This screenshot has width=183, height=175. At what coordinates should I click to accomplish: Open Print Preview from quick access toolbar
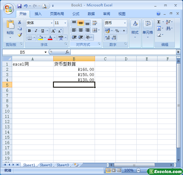coord(44,6)
